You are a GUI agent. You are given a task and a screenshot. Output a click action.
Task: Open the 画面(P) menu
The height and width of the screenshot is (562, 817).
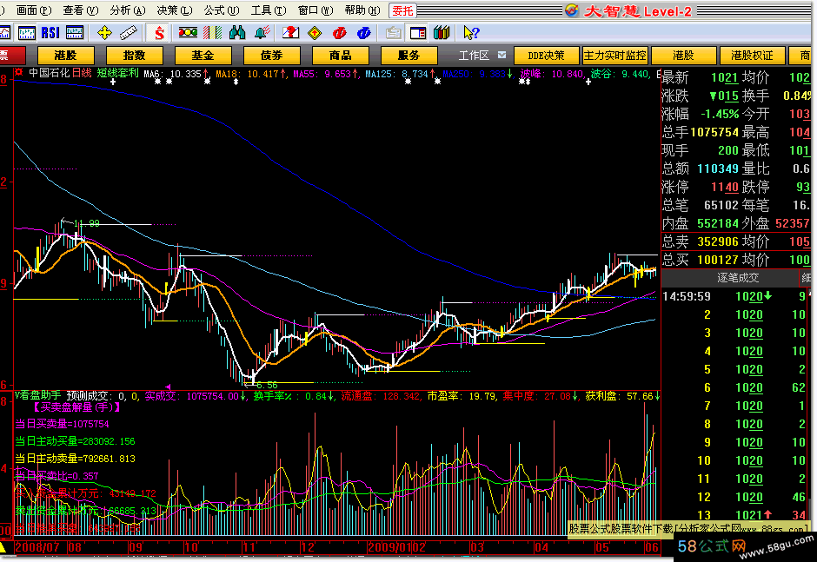34,10
